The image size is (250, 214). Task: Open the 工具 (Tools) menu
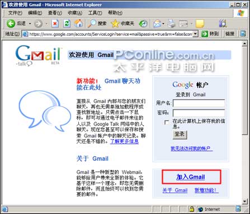click(x=95, y=13)
